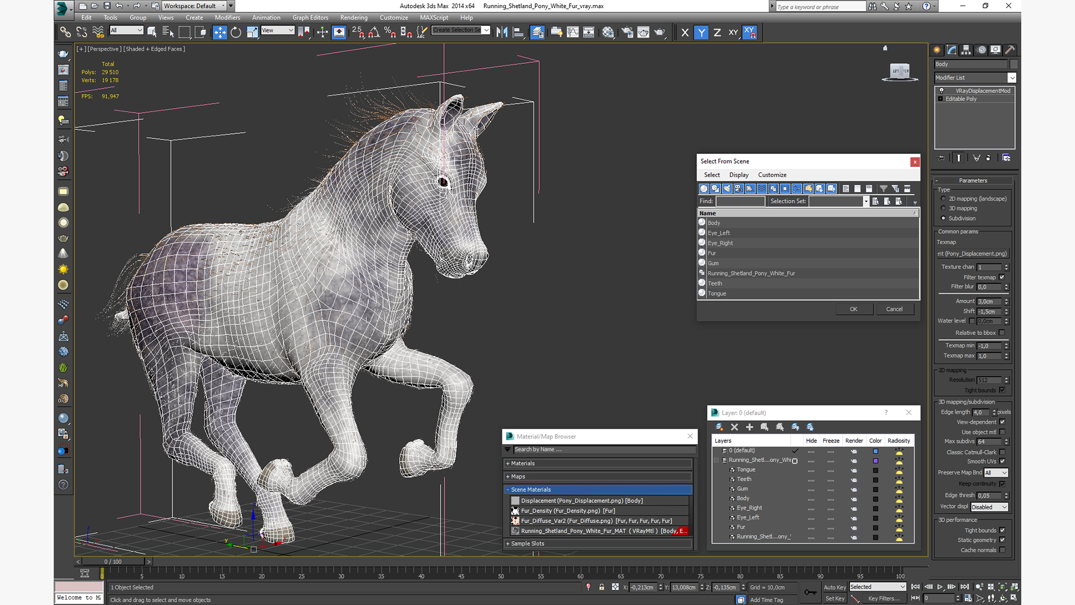Select the 3D mapping radio button
1075x605 pixels.
point(943,208)
